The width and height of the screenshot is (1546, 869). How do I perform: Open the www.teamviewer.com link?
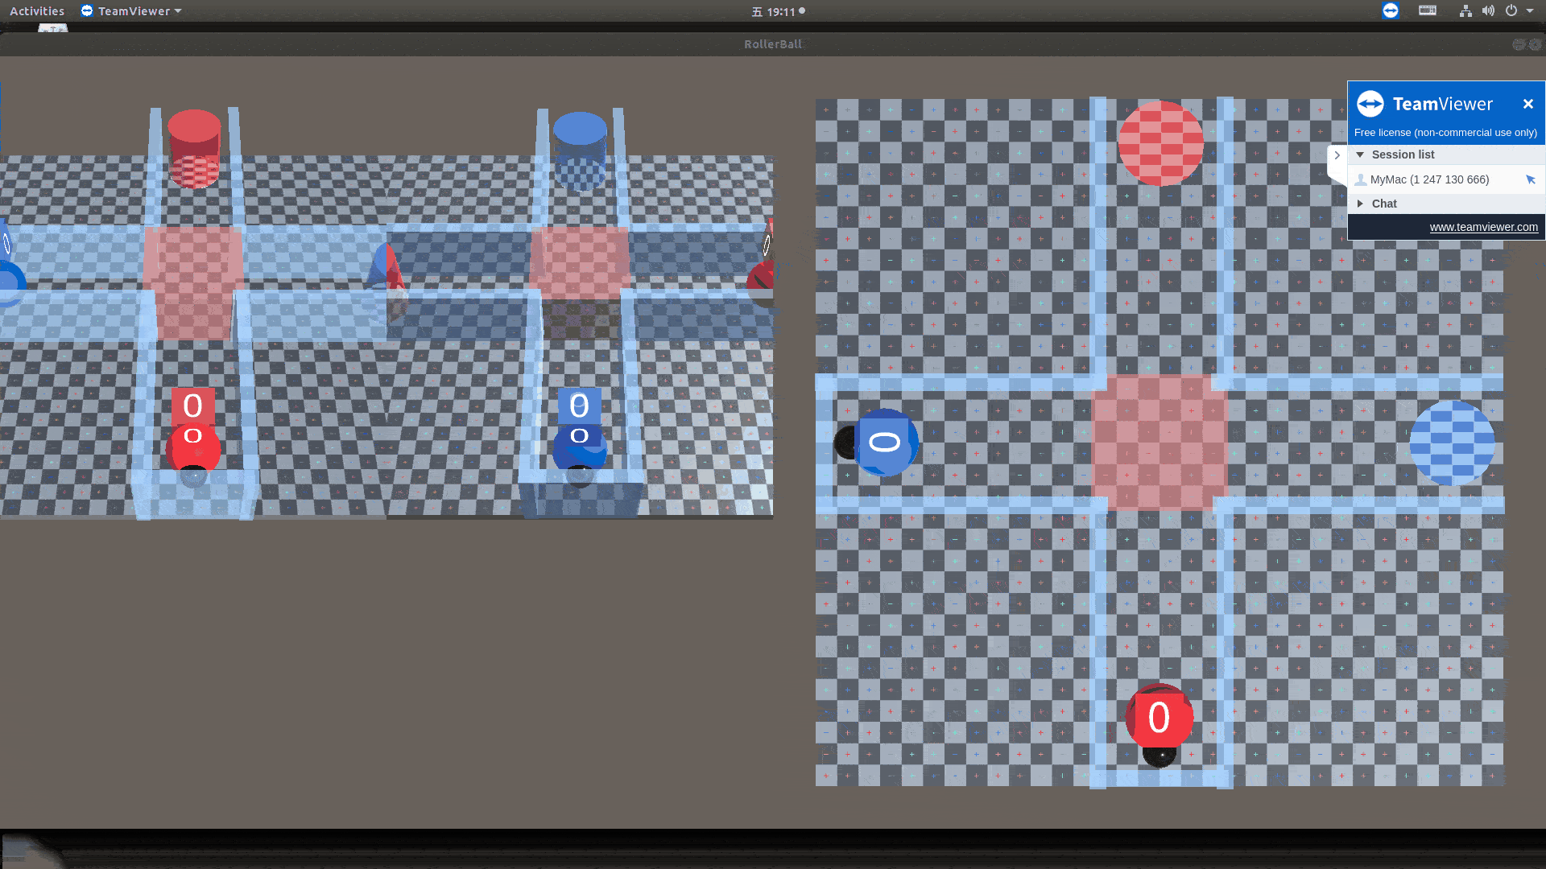(1483, 227)
